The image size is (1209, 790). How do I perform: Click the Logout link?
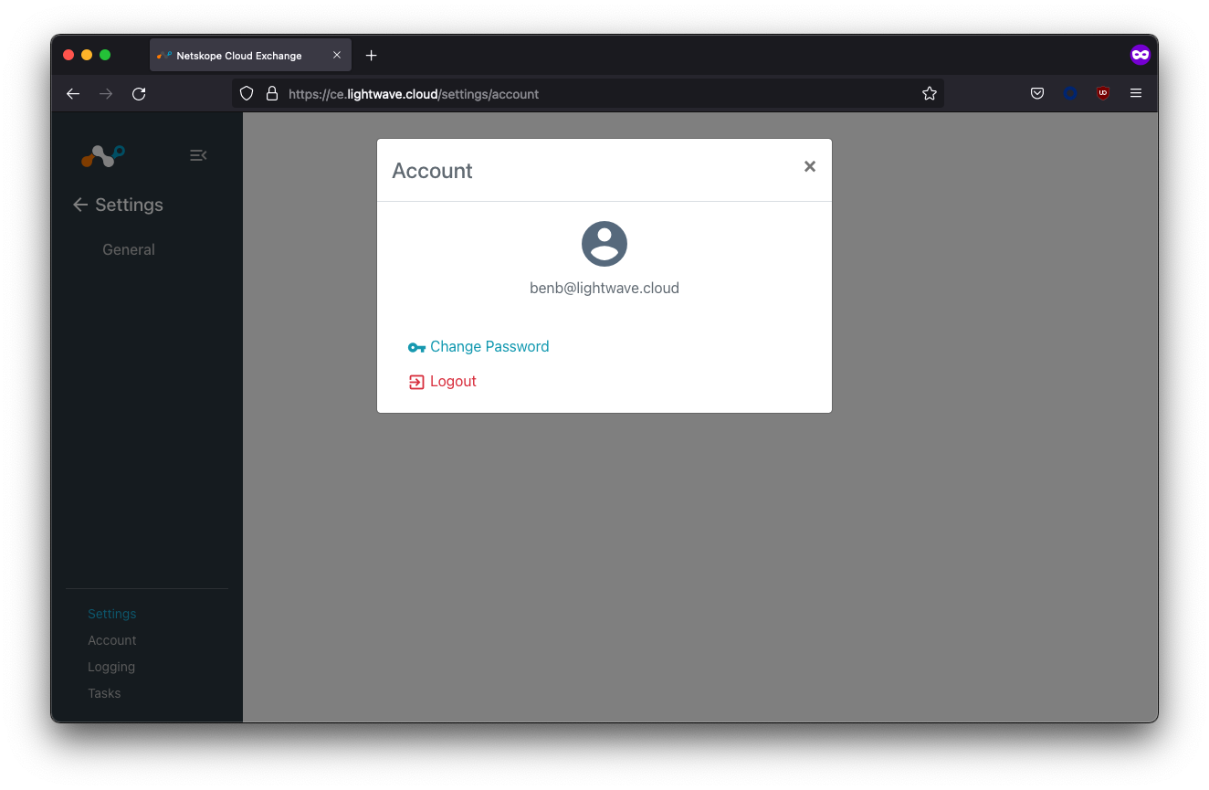point(453,382)
